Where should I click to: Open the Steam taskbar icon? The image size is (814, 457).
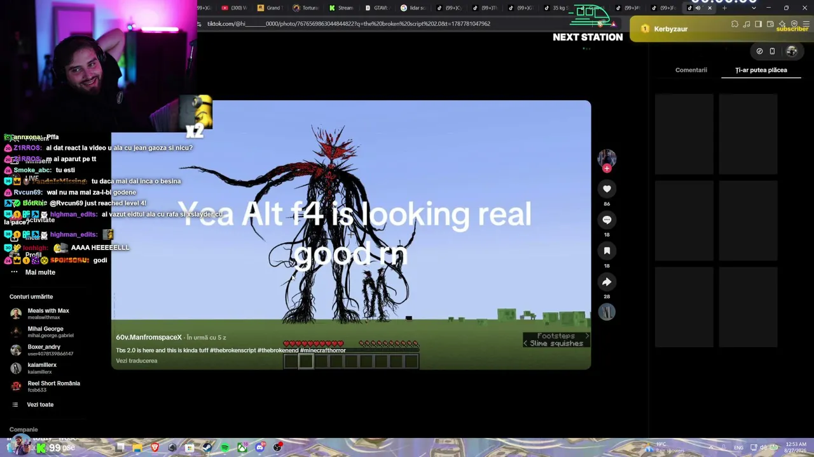pyautogui.click(x=207, y=447)
